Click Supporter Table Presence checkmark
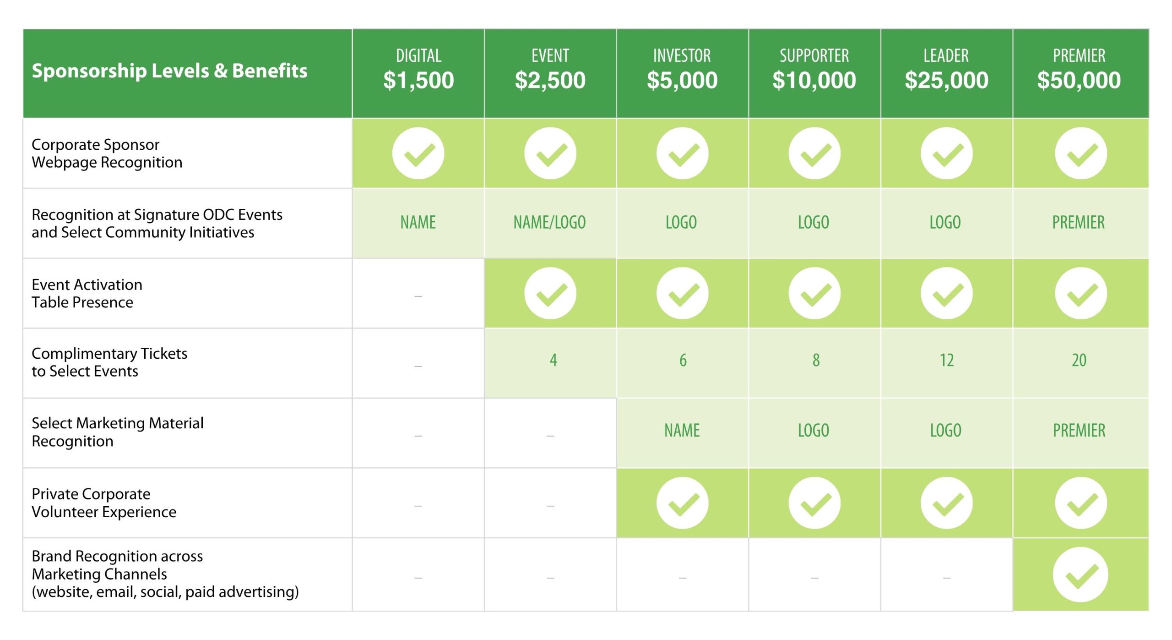This screenshot has height=640, width=1172. click(814, 293)
